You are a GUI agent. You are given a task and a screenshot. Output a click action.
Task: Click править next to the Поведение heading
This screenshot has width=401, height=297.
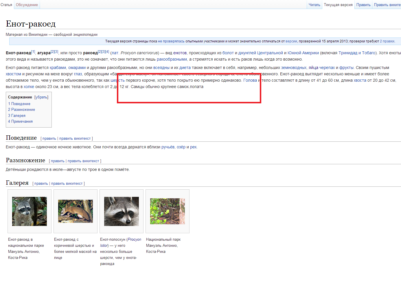(x=49, y=139)
